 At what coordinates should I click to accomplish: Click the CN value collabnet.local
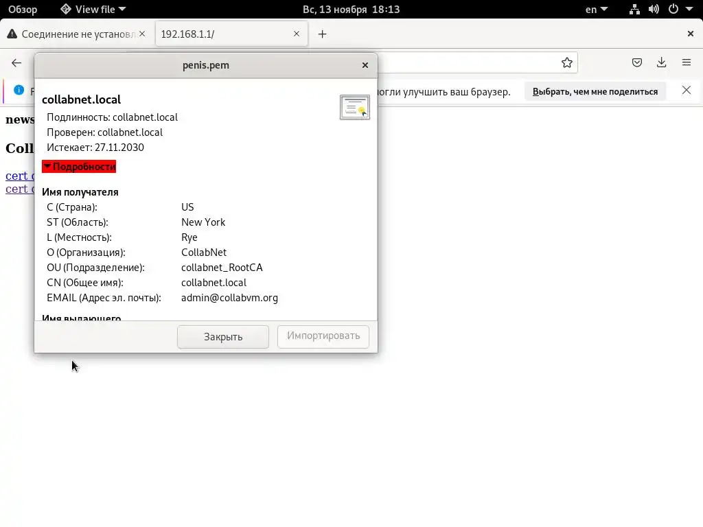(214, 283)
